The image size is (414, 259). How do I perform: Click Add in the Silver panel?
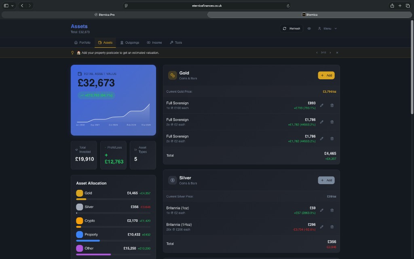click(326, 180)
